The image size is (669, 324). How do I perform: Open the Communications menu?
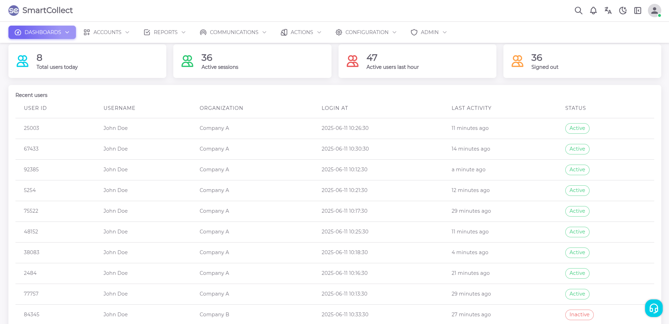pos(233,32)
